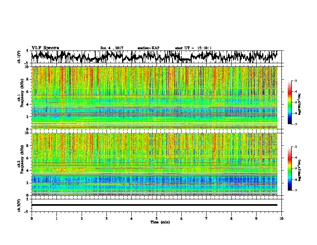Click the "ch.1(V)" axis label at top
Image resolution: width=317 pixels, height=245 pixels.
click(19, 57)
